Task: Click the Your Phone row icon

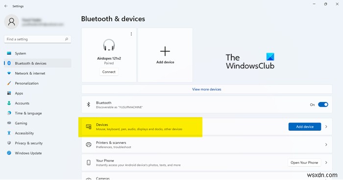Action: pos(89,162)
